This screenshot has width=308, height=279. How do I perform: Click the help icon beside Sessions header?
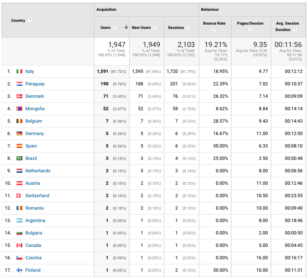click(x=188, y=28)
